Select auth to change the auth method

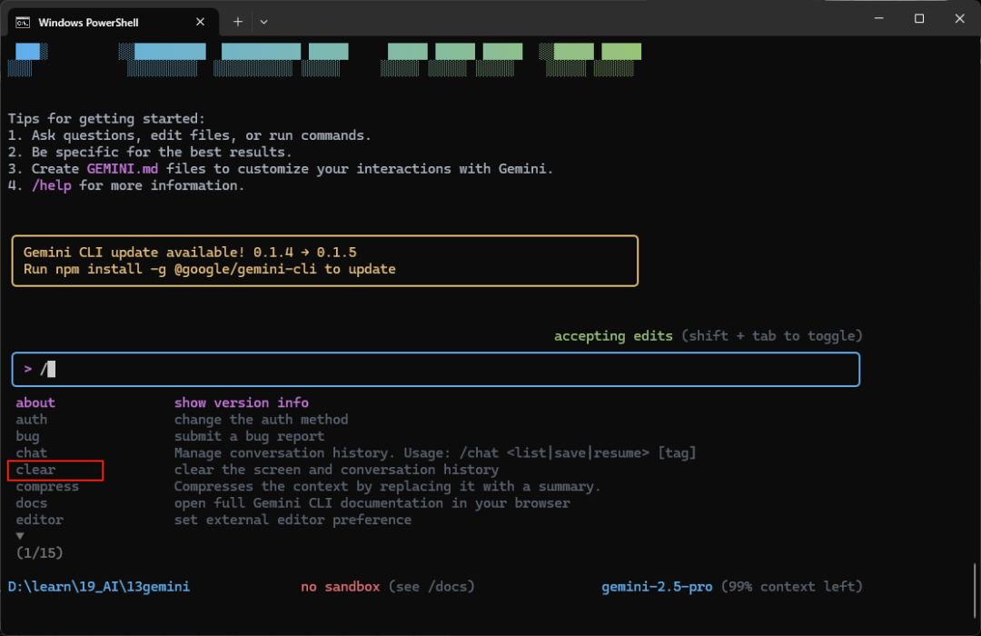coord(31,419)
